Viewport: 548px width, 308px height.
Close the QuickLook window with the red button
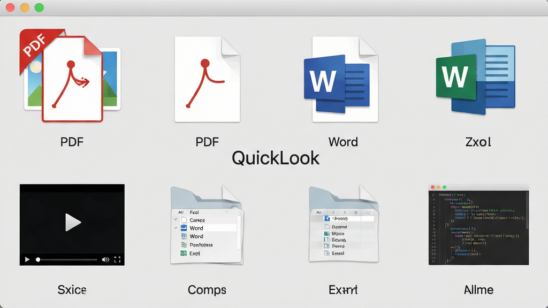click(10, 7)
